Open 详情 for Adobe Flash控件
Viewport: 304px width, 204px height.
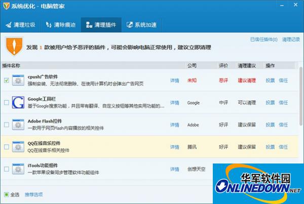174,125
